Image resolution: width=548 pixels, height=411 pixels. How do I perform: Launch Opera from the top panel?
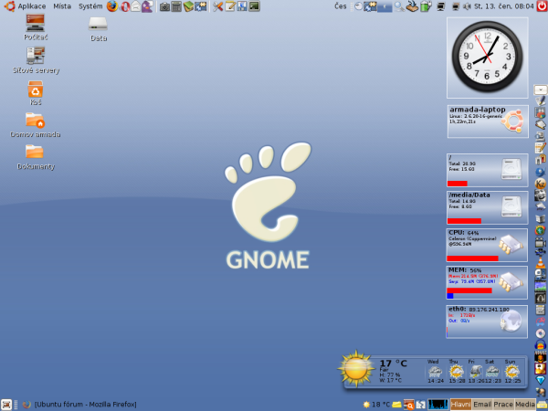(125, 6)
